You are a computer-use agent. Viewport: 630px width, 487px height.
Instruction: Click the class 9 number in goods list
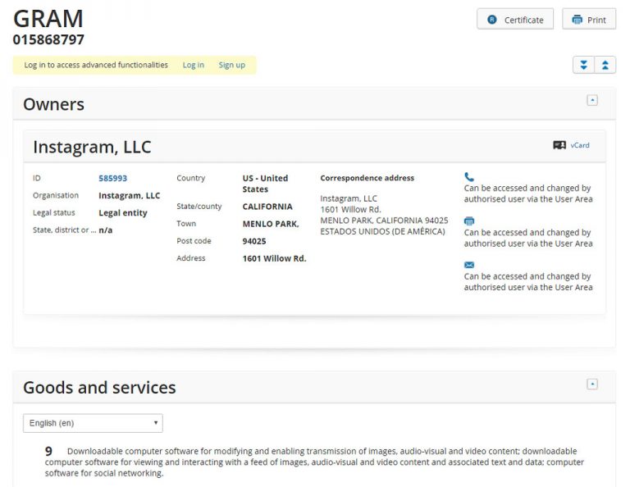[x=48, y=451]
